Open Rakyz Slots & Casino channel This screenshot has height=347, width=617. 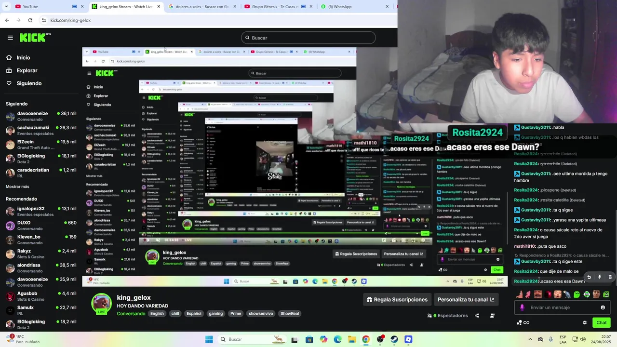pos(41,254)
